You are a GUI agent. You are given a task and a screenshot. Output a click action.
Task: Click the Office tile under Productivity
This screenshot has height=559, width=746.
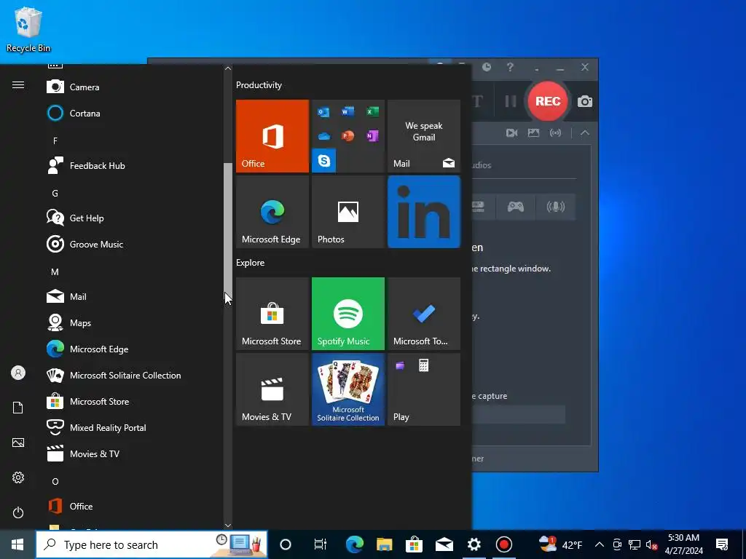pos(272,136)
